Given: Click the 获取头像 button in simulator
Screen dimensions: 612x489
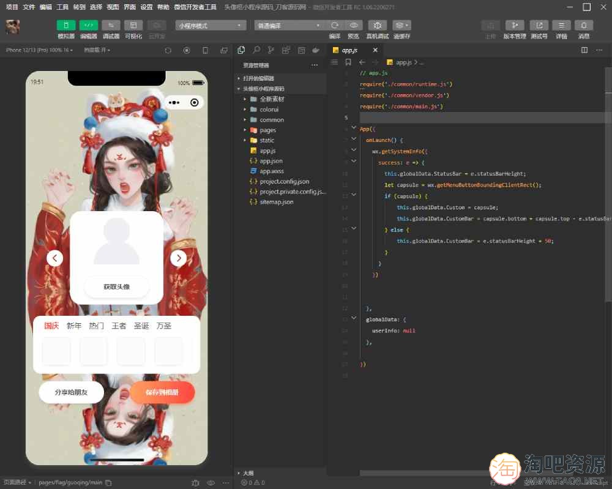Looking at the screenshot, I should click(x=117, y=287).
